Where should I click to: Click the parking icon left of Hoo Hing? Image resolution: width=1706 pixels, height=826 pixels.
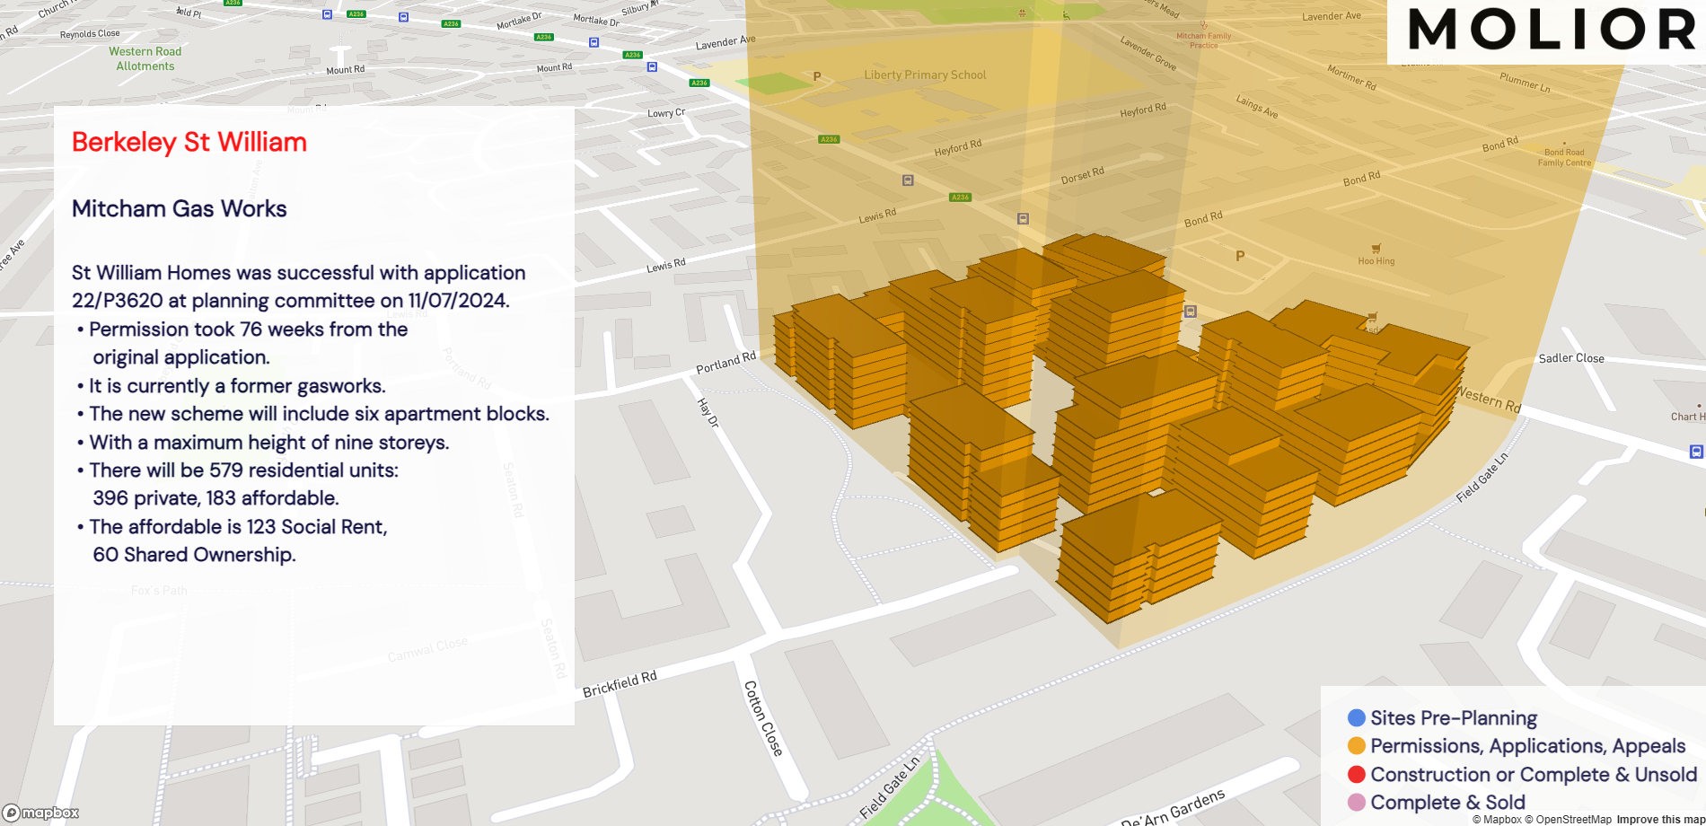point(1240,256)
